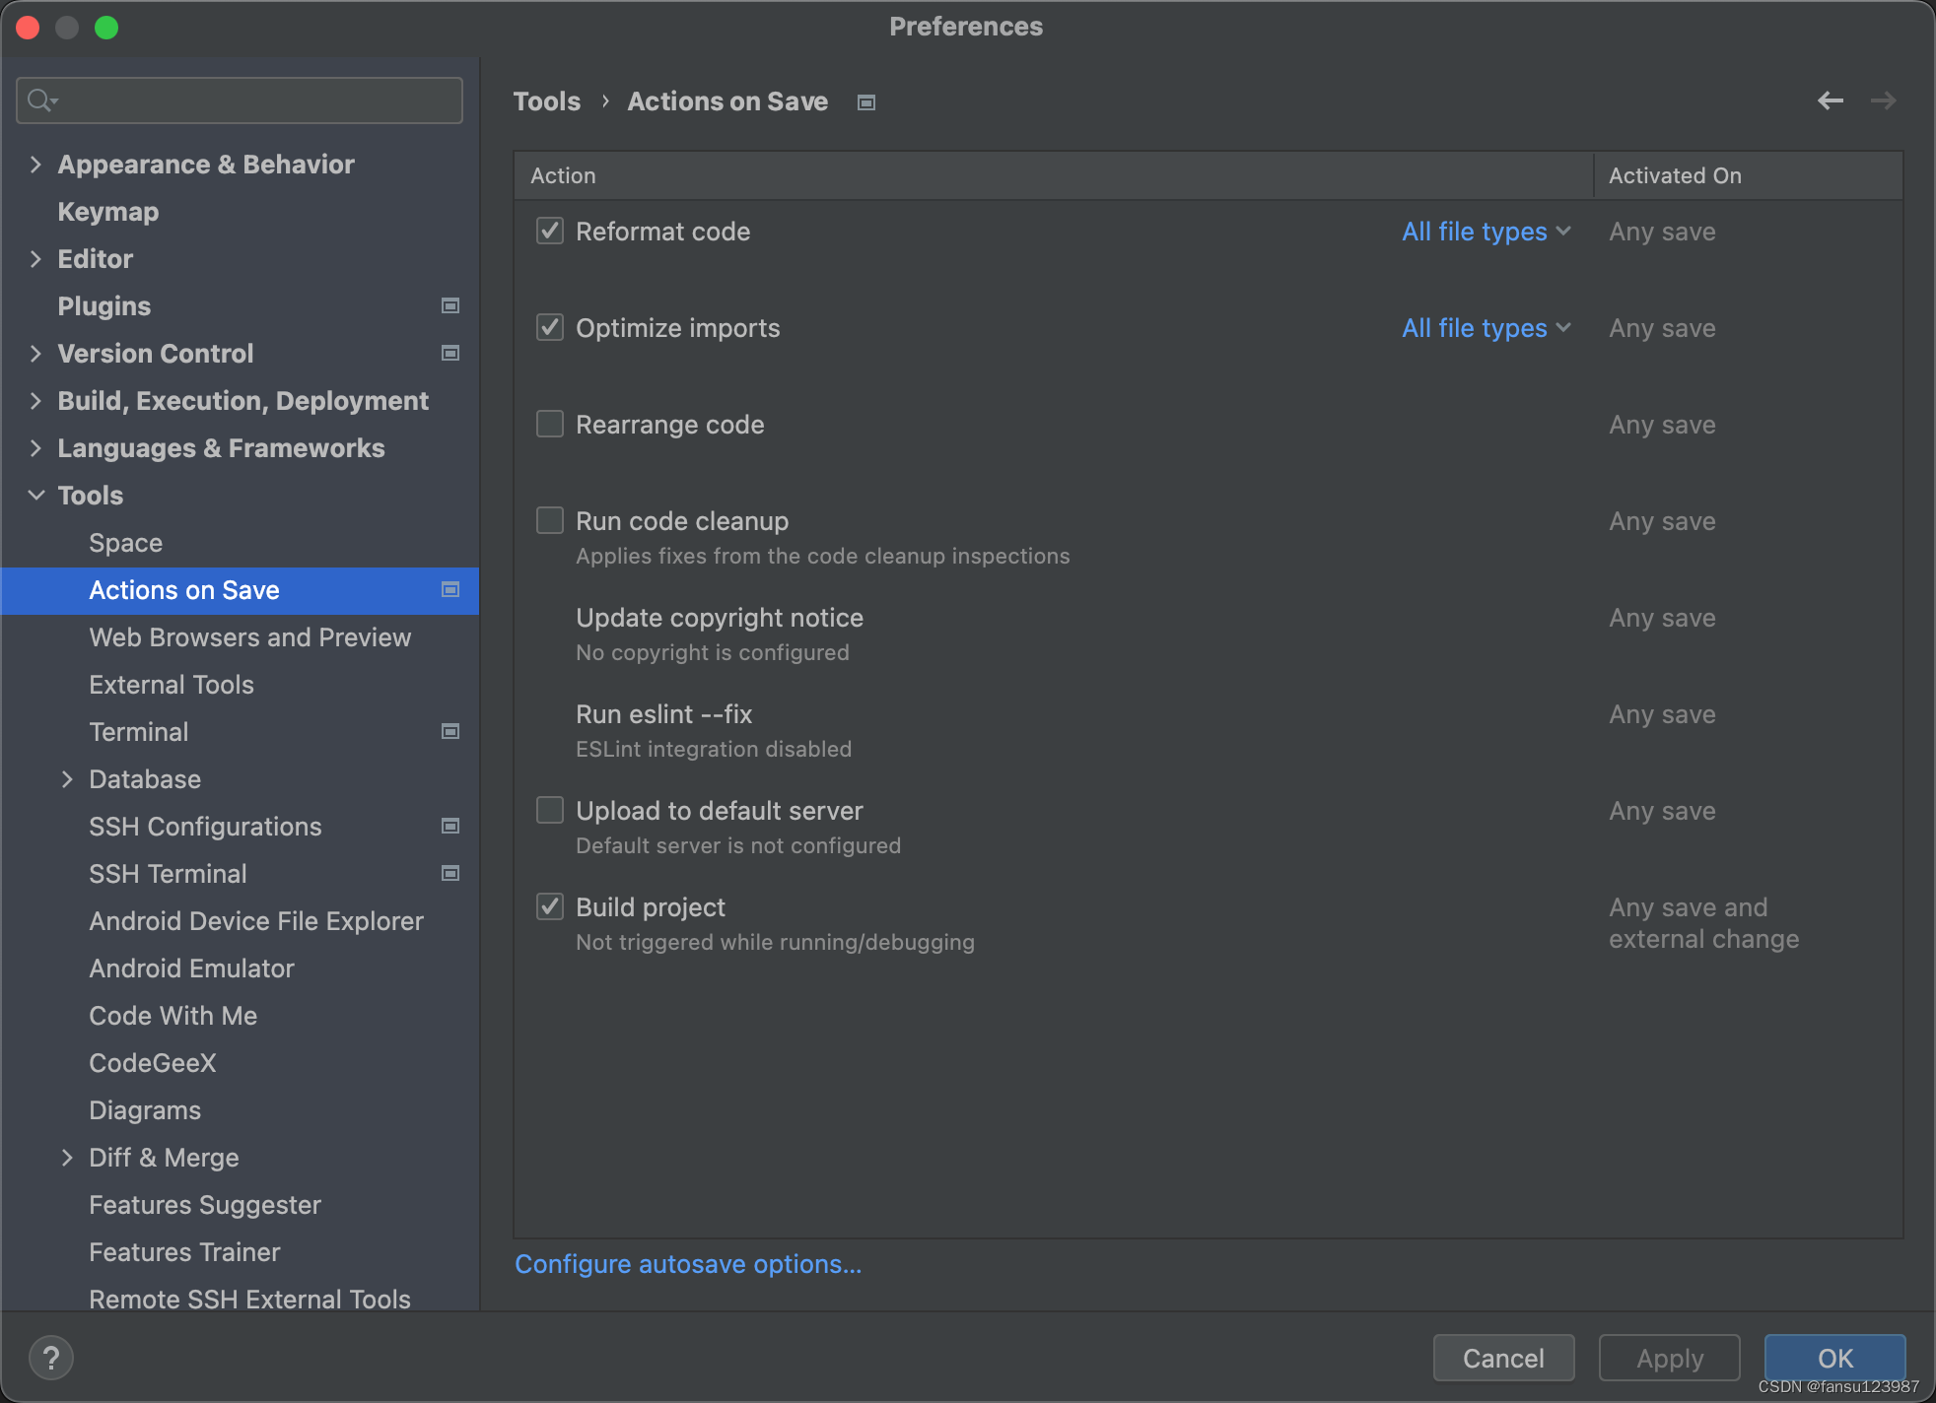Click the project icon next to Terminal
The image size is (1936, 1403).
click(450, 731)
